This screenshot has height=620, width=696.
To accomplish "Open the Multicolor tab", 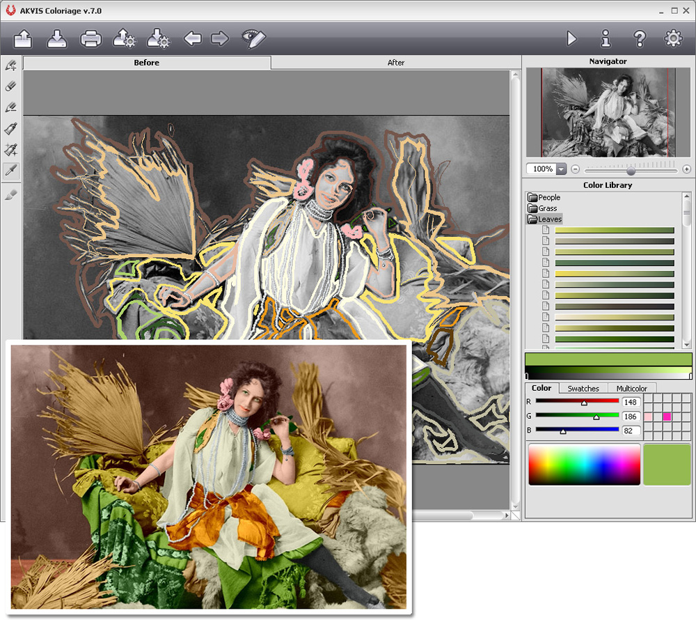I will [631, 389].
